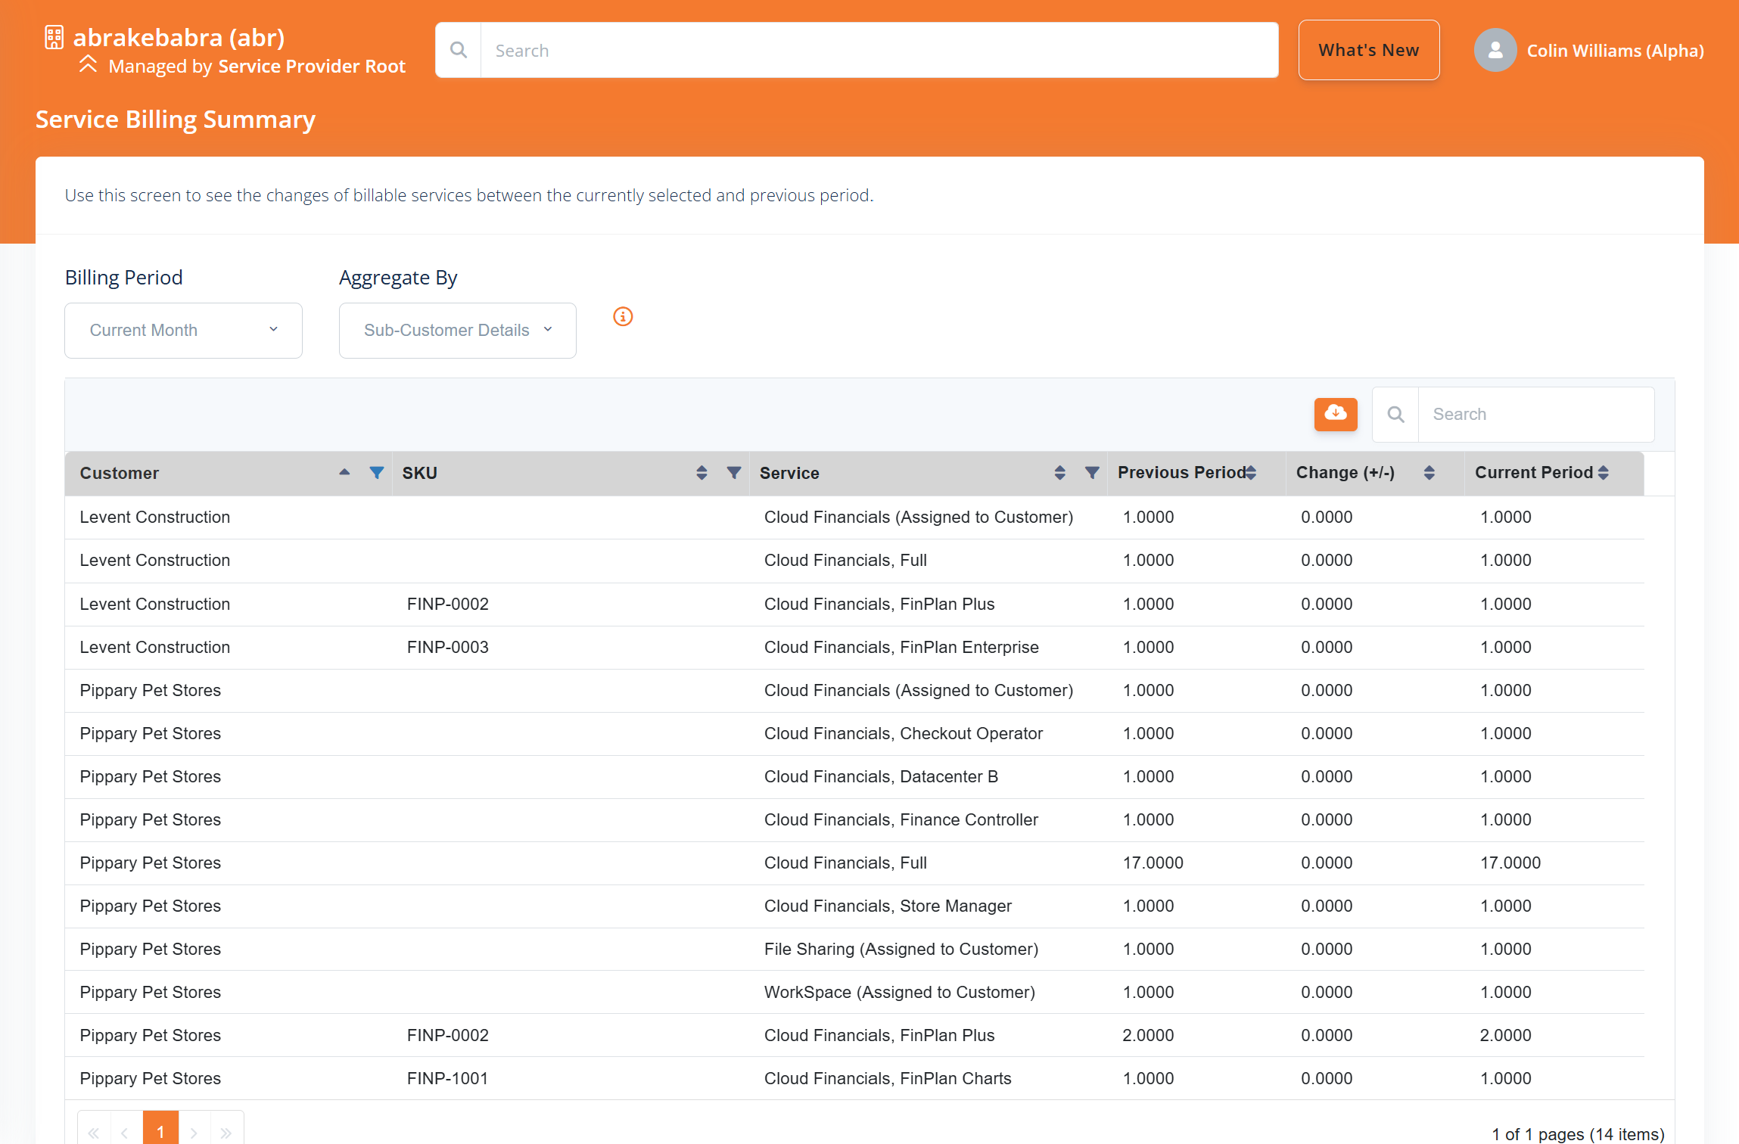Click Colin Williams (Alpha) account link
The width and height of the screenshot is (1739, 1144).
point(1616,50)
